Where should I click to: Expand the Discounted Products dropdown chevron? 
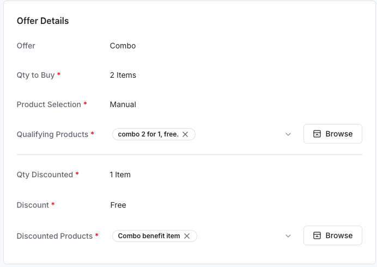[288, 236]
